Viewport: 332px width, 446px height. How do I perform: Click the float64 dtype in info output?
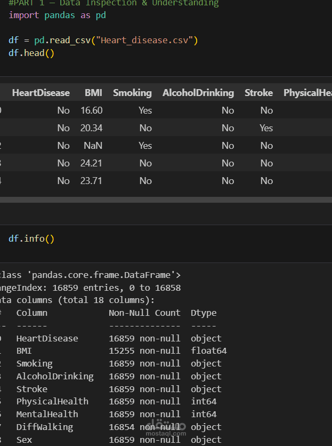(208, 351)
